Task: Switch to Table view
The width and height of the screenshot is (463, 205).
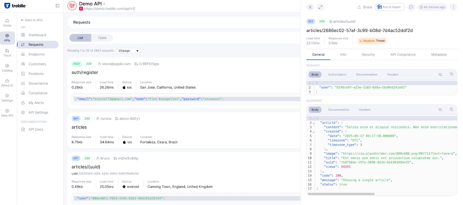Action: pyautogui.click(x=102, y=38)
